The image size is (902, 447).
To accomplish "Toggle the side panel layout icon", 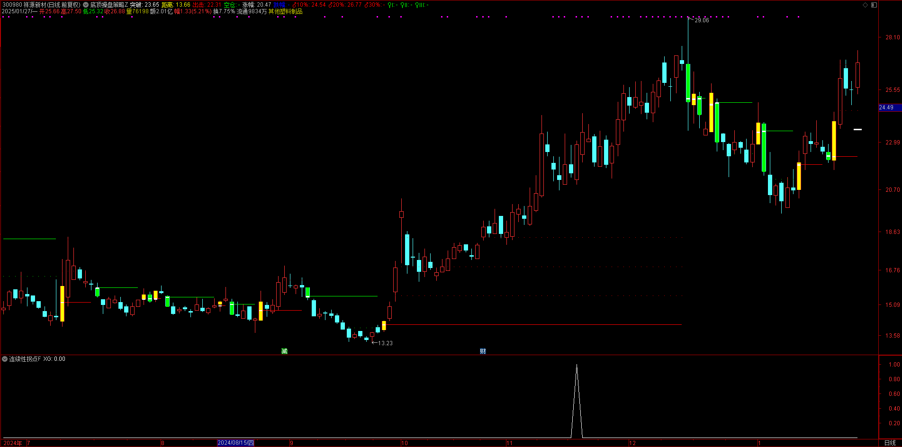I will pos(874,5).
